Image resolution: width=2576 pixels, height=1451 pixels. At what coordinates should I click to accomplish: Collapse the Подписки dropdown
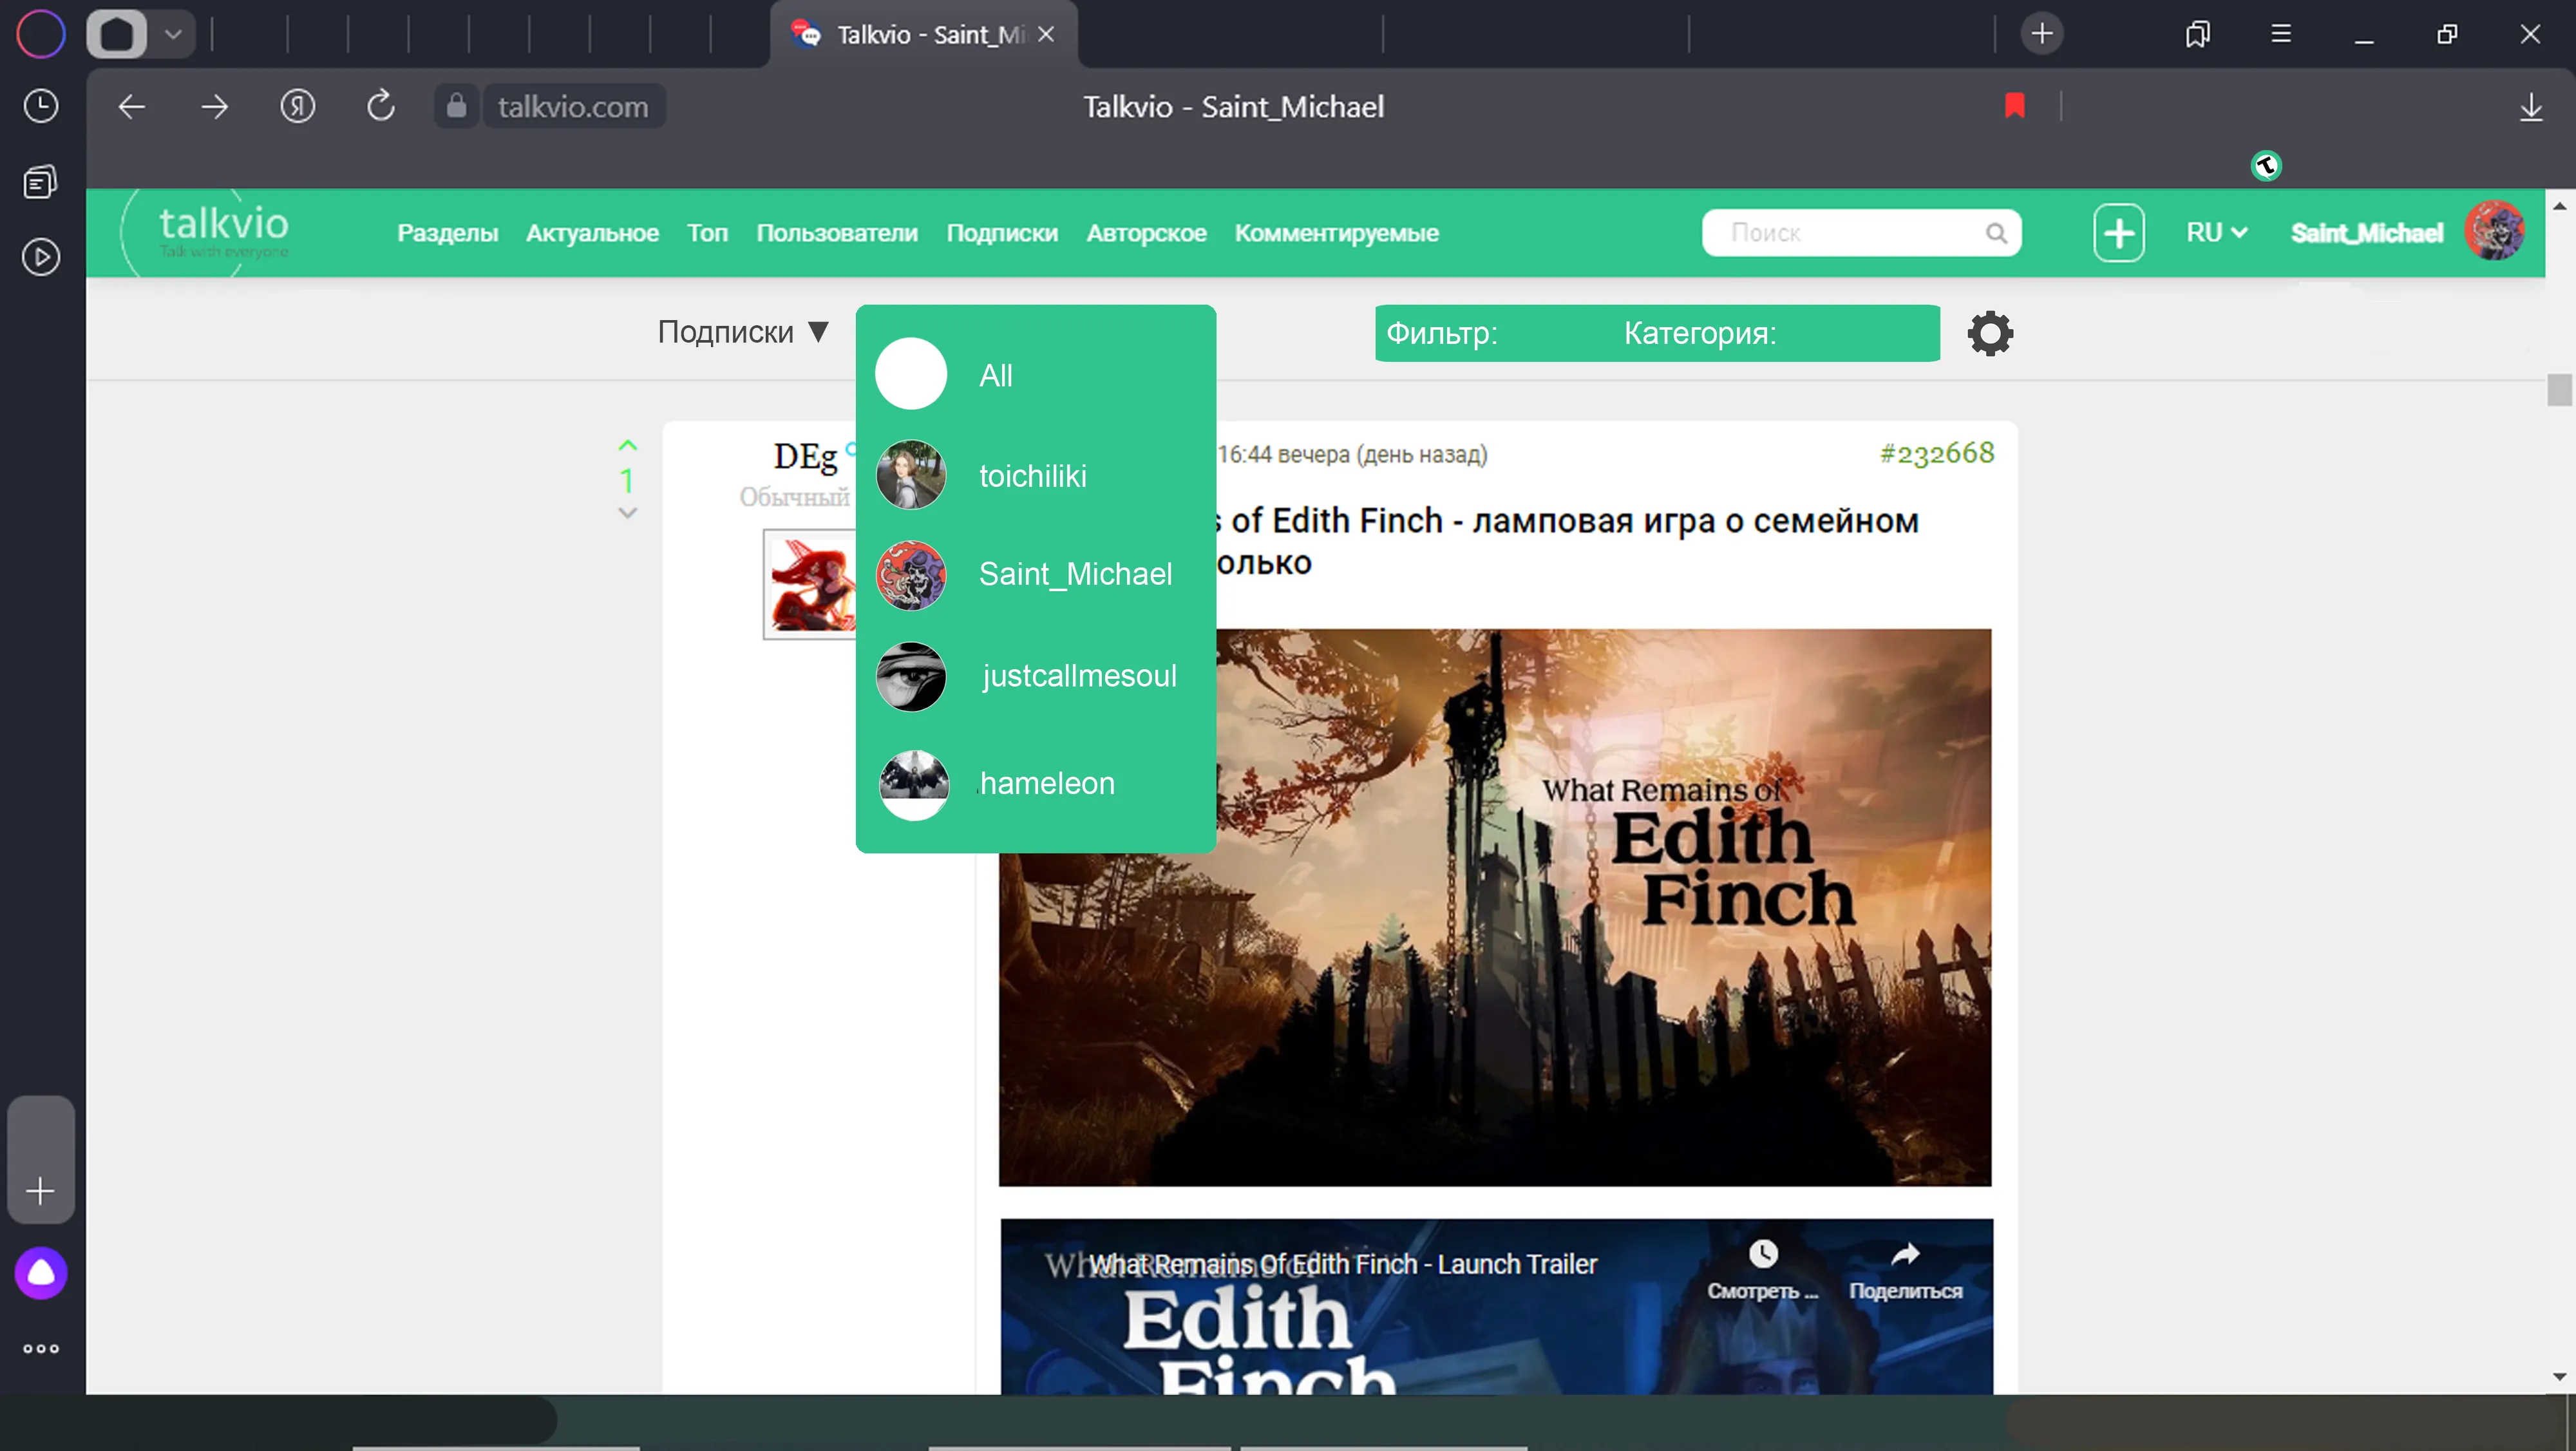tap(743, 332)
